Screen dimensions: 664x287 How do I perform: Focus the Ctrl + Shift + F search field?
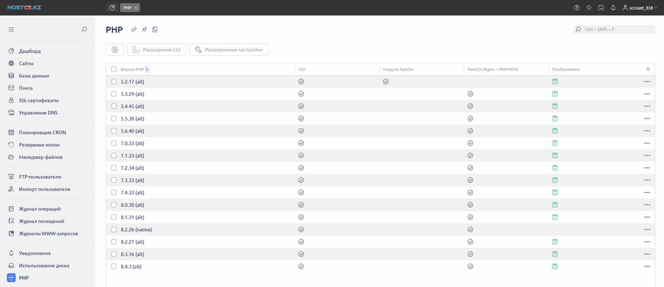[x=615, y=29]
